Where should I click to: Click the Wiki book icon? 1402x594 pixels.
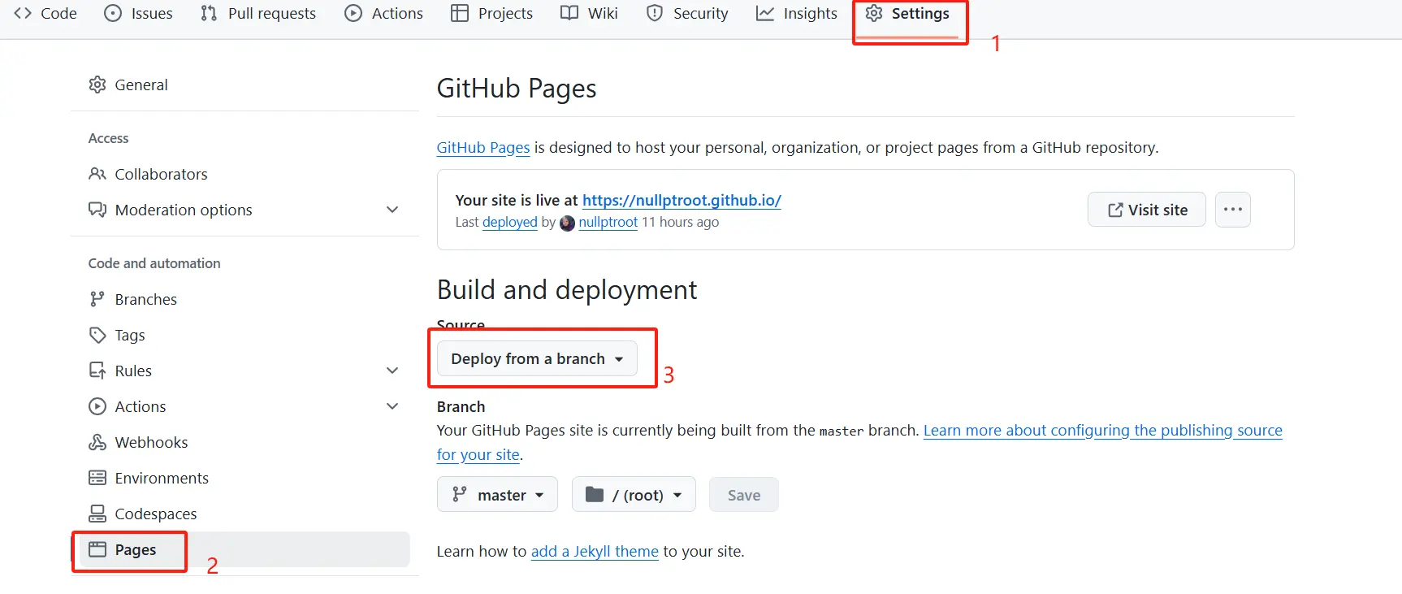click(x=569, y=13)
